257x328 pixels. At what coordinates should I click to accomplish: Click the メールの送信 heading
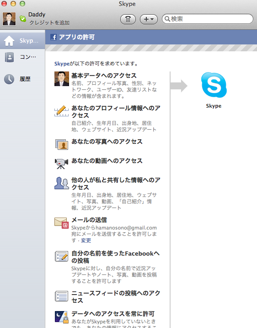point(89,220)
